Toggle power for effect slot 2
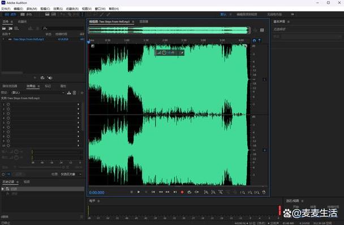This screenshot has height=225, width=344. [x=8, y=109]
